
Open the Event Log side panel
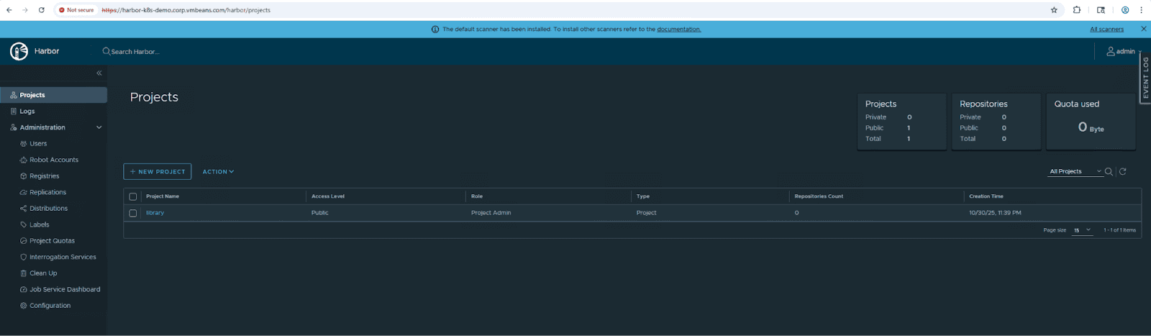1145,78
